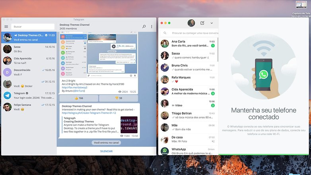Open the Arc-2 Bright theme preview image
Screen dimensions: 311x175
click(99, 54)
